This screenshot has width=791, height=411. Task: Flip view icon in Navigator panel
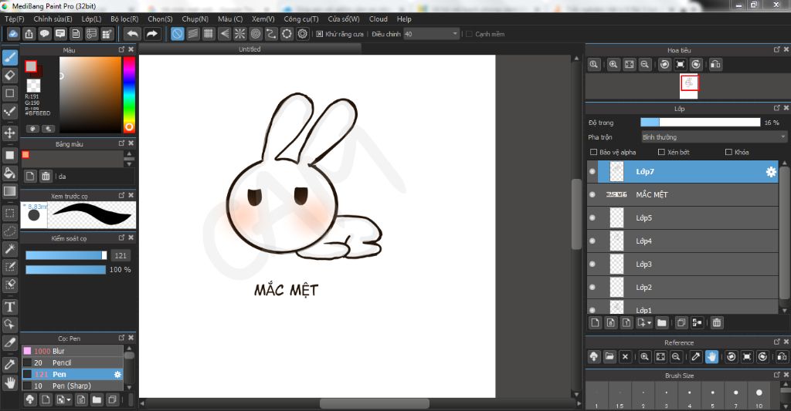coord(715,65)
